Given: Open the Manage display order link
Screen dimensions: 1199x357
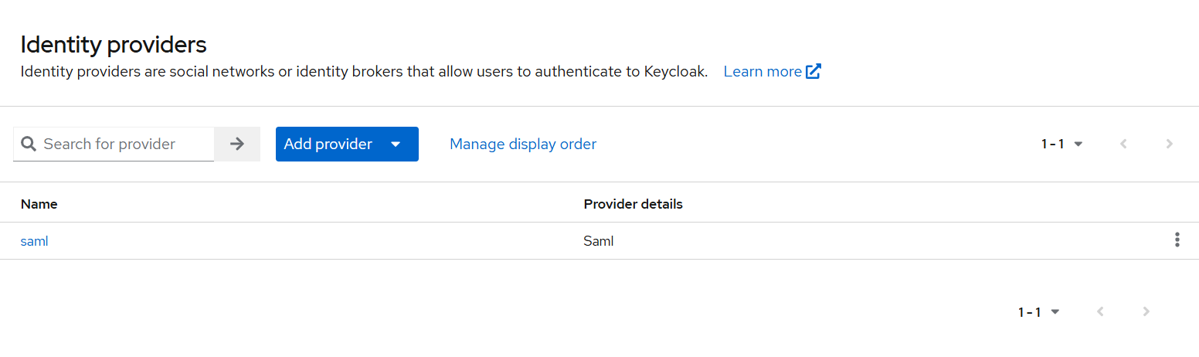Looking at the screenshot, I should coord(523,144).
